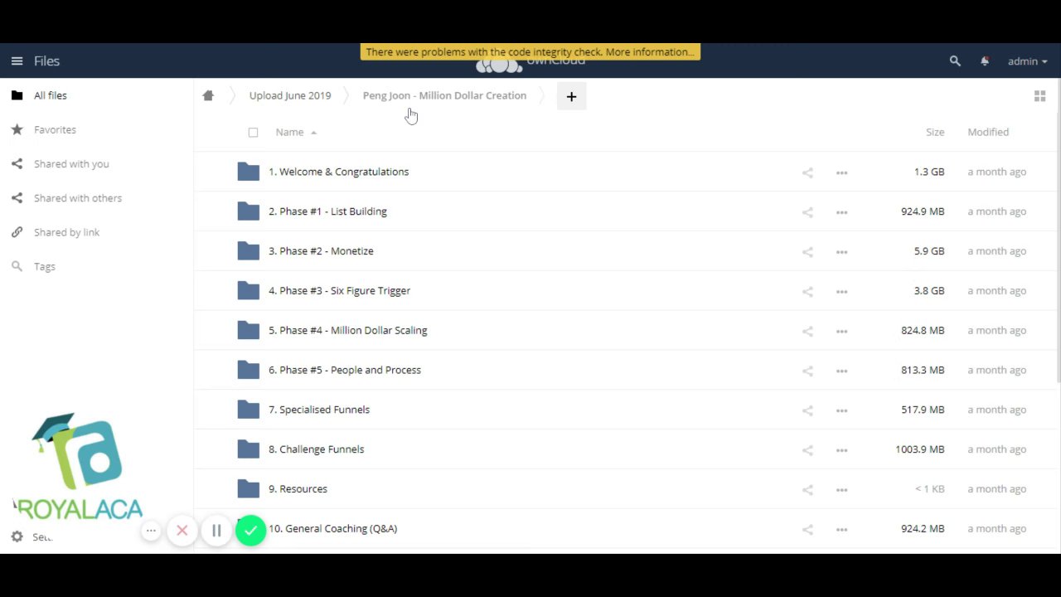Share the Welcome & Congratulations folder
Screen dimensions: 1061x597
click(807, 172)
